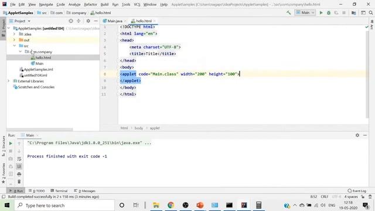
Task: Expand External Libraries node
Action: [9, 81]
